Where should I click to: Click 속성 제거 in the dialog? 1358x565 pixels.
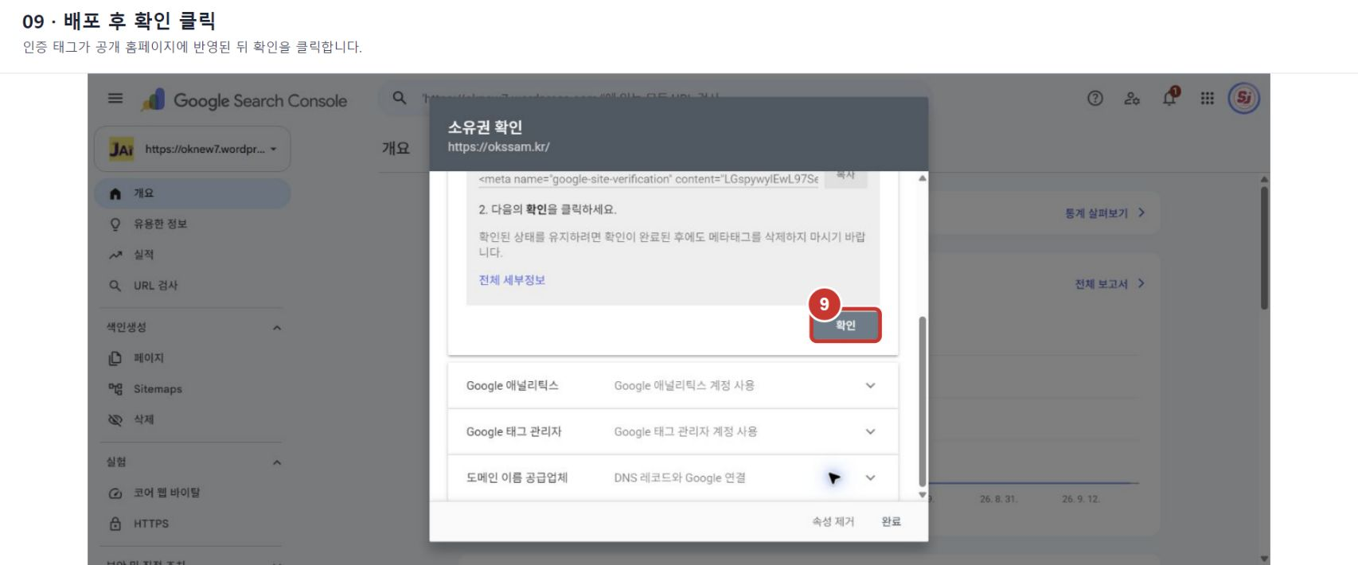pyautogui.click(x=833, y=522)
